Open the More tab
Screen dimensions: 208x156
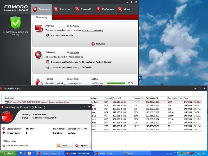pyautogui.click(x=124, y=9)
